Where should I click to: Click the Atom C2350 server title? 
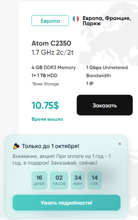click(51, 43)
